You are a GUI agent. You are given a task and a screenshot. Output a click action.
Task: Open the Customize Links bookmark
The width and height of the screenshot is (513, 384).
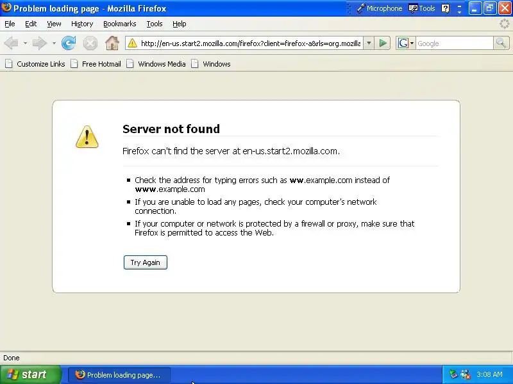click(x=35, y=64)
